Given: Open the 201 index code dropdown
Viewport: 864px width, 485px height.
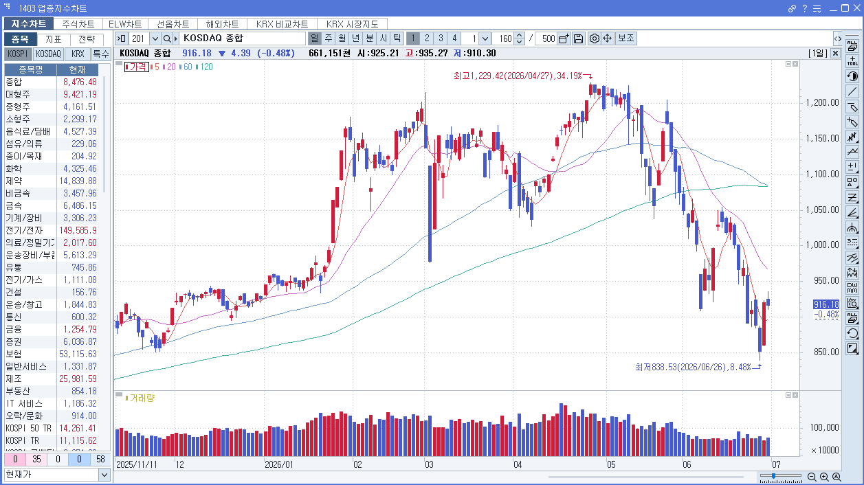Looking at the screenshot, I should click(155, 38).
